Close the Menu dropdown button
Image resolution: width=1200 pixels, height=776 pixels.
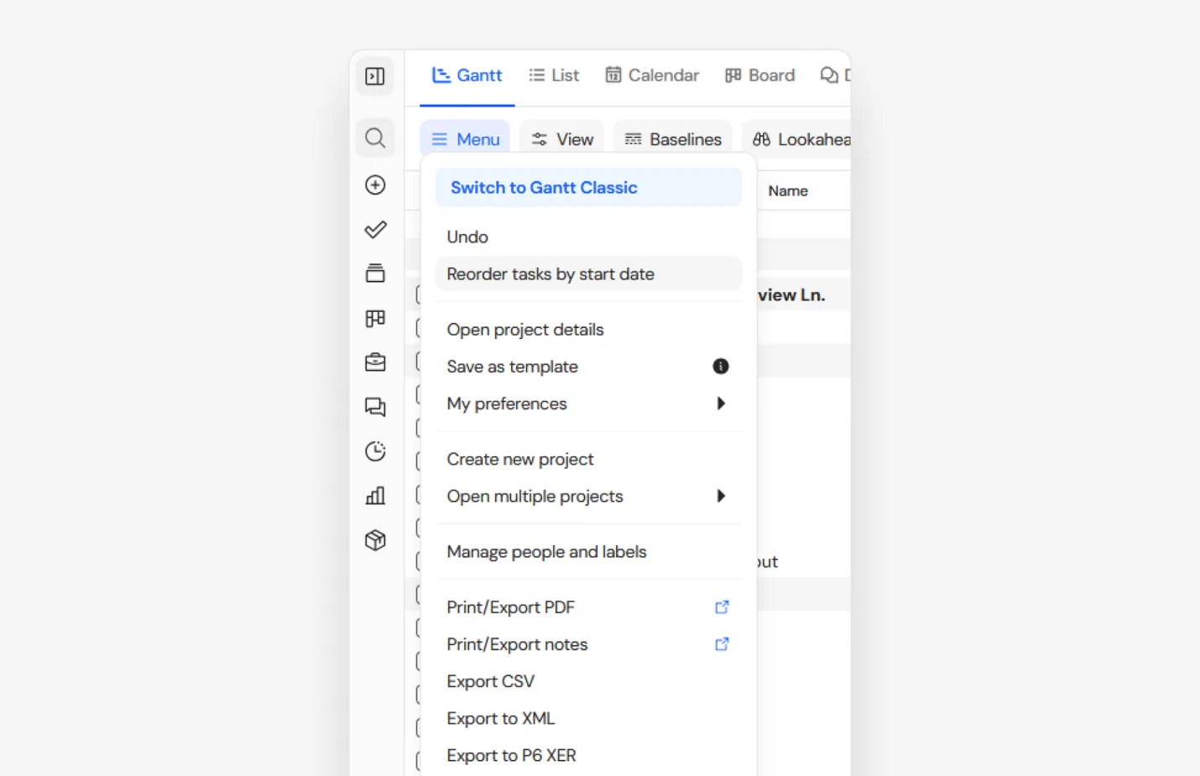[x=465, y=139]
